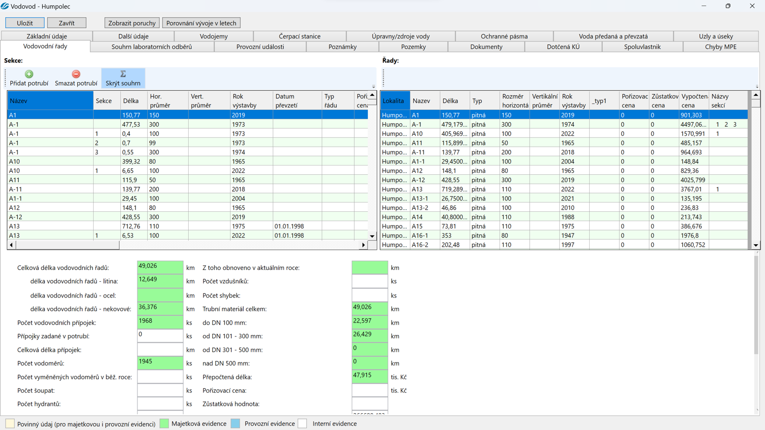Image resolution: width=765 pixels, height=430 pixels.
Task: Click Interní evidence white swatch
Action: tap(302, 424)
